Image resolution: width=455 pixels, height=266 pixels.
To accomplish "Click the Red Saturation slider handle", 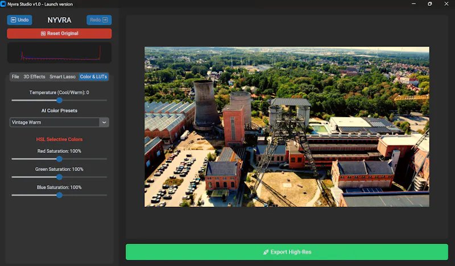I will click(x=60, y=159).
